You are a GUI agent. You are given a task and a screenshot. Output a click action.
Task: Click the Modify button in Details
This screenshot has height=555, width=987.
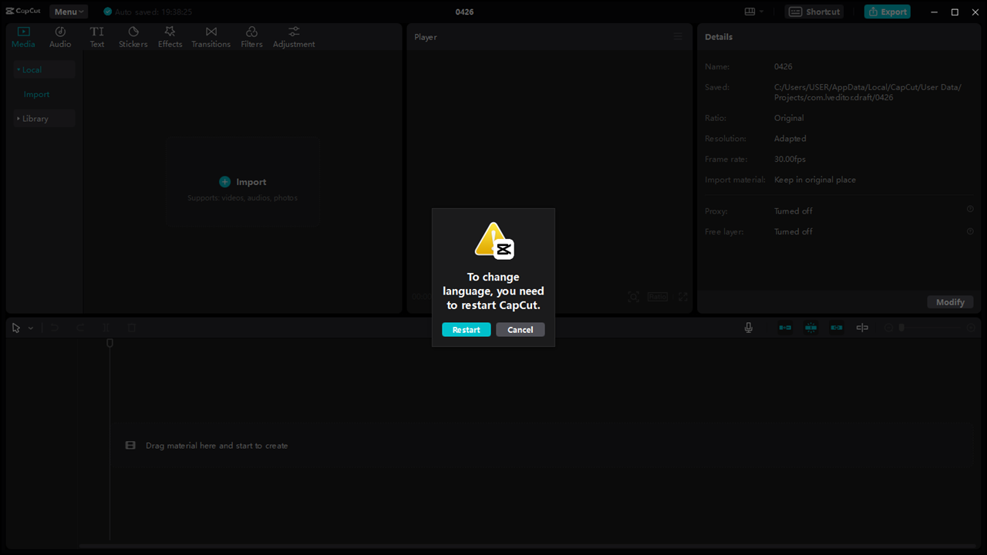pyautogui.click(x=950, y=302)
